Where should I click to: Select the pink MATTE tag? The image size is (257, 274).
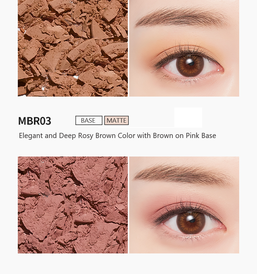click(117, 121)
